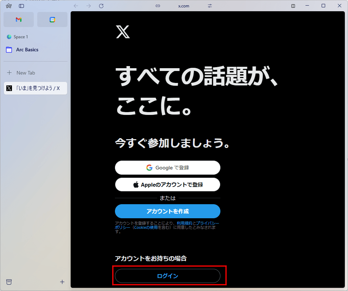This screenshot has width=348, height=291.
Task: Open the Google Calendar pinned app
Action: point(52,19)
